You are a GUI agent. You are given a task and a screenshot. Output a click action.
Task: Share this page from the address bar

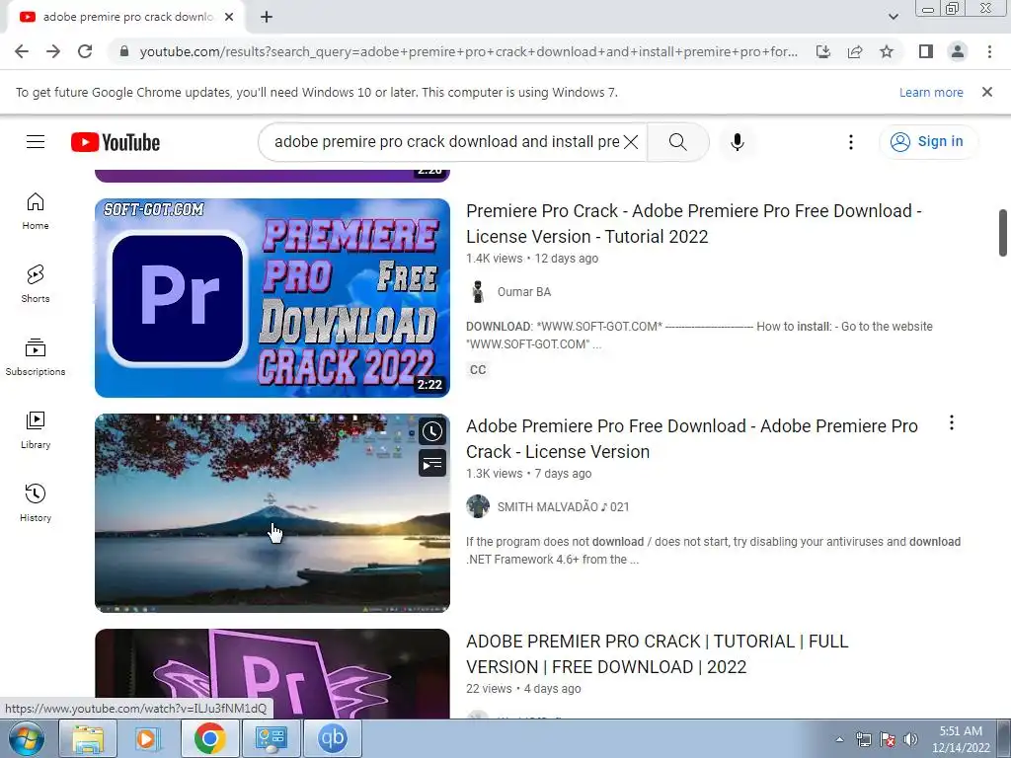click(x=855, y=51)
